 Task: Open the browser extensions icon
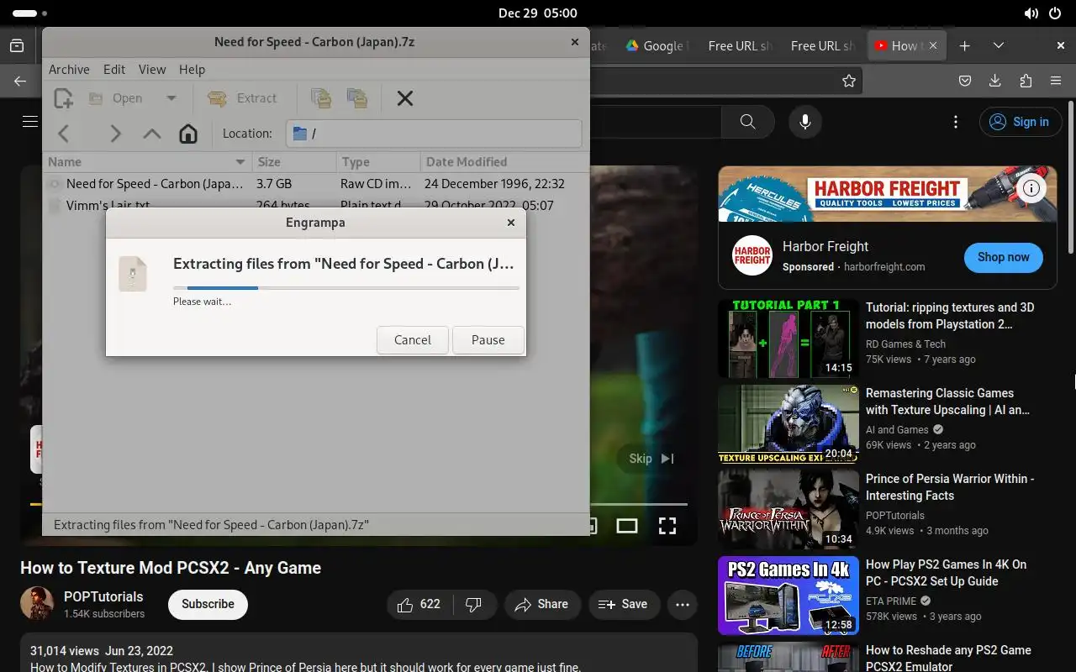pyautogui.click(x=1026, y=81)
